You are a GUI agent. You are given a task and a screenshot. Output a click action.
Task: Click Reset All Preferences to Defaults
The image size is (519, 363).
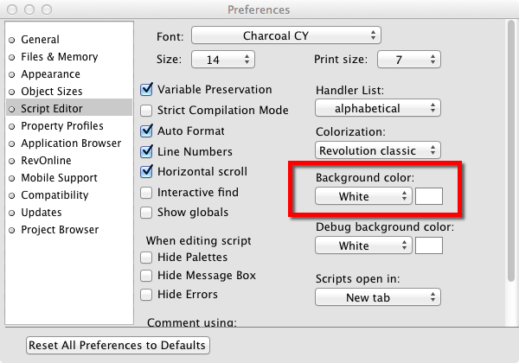pos(118,345)
